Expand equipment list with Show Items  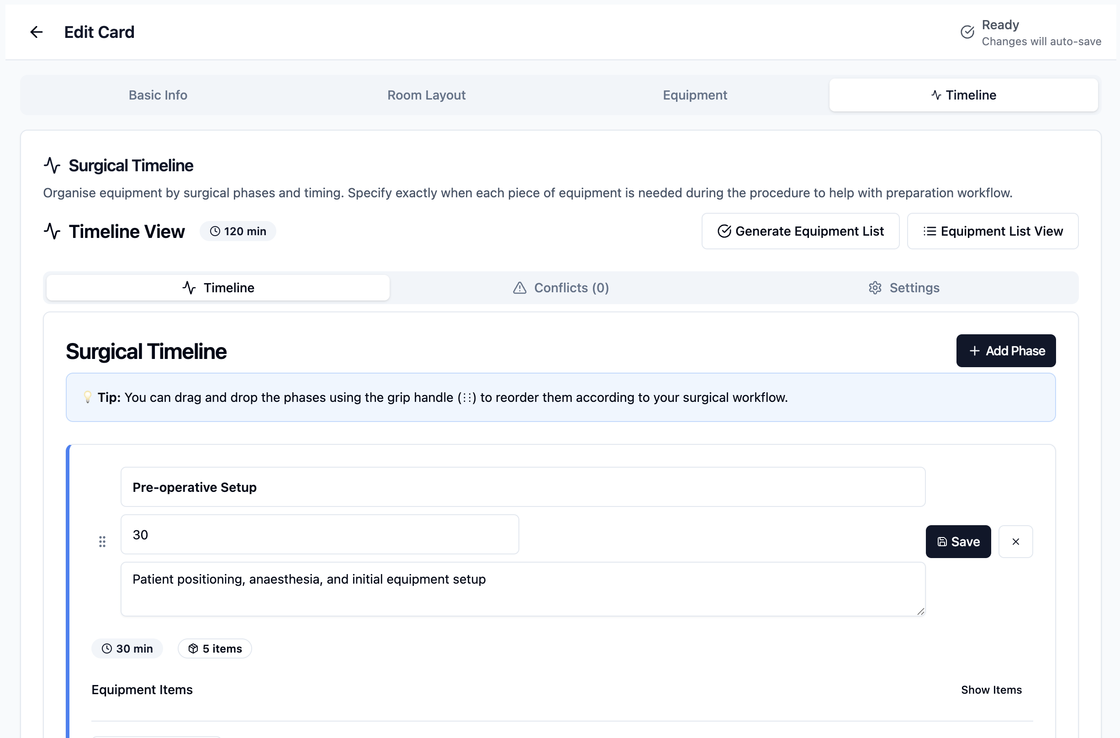pyautogui.click(x=991, y=690)
